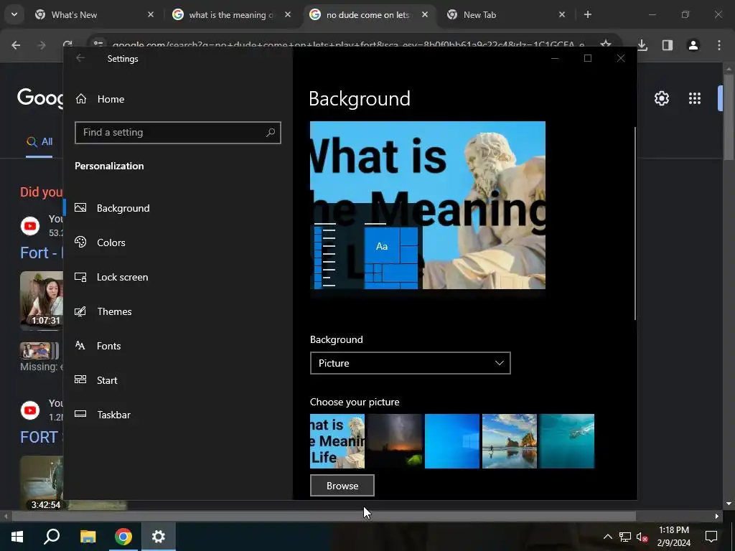Open the Colors personalization page

(178, 242)
